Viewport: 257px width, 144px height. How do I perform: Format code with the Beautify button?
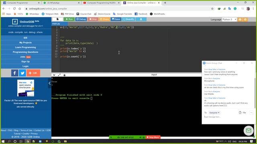pyautogui.click(x=128, y=19)
